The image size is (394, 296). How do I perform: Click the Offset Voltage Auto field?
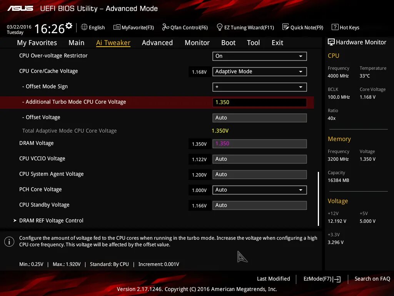pos(260,118)
